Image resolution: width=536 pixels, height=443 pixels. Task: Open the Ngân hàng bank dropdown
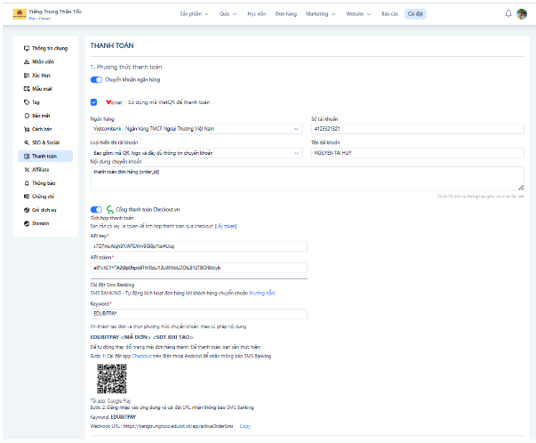click(196, 128)
